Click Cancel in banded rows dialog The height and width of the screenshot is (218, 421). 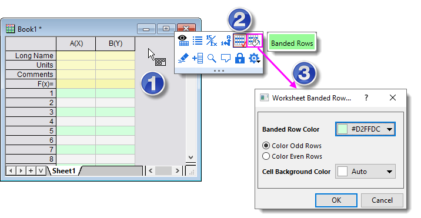pos(382,200)
